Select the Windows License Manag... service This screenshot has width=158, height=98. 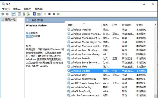pos(86,34)
